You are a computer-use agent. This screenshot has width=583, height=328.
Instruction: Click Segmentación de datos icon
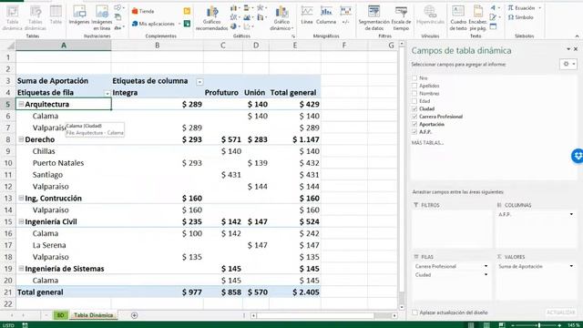(x=373, y=18)
